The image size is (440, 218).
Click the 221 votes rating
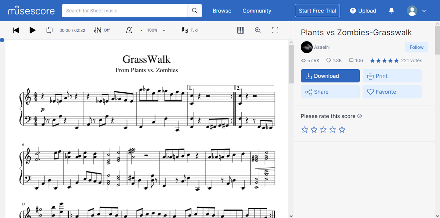pos(411,60)
